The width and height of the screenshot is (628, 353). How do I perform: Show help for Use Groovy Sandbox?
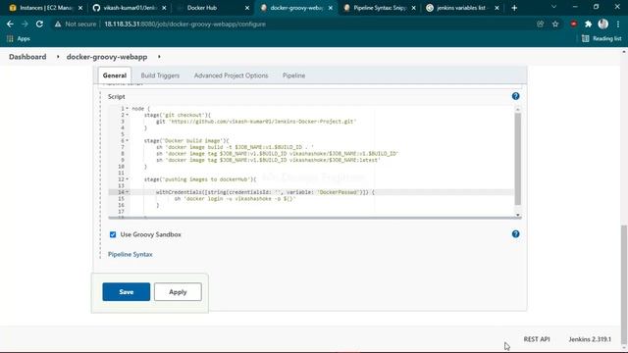pyautogui.click(x=515, y=233)
